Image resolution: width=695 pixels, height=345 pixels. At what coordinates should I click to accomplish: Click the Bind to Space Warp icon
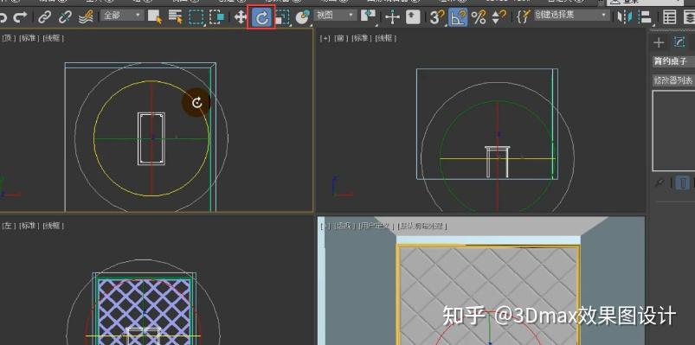[86, 17]
